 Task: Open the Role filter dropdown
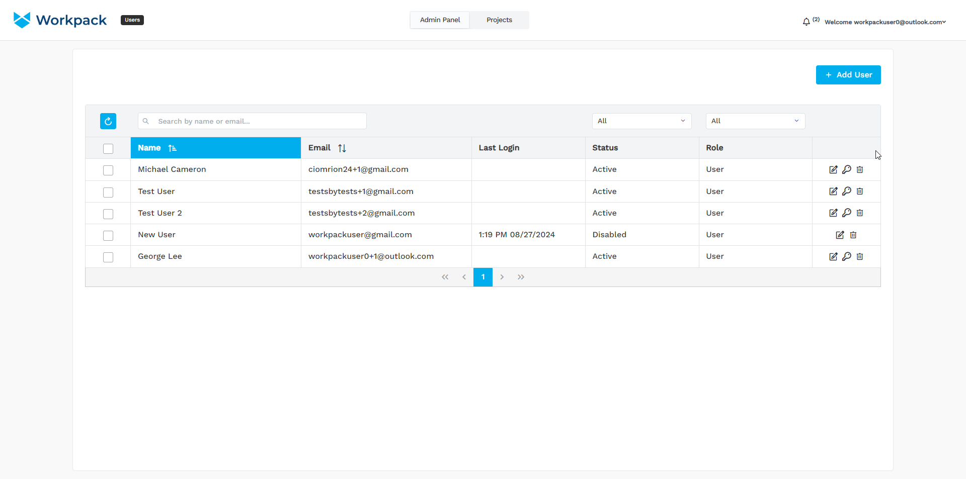[755, 121]
